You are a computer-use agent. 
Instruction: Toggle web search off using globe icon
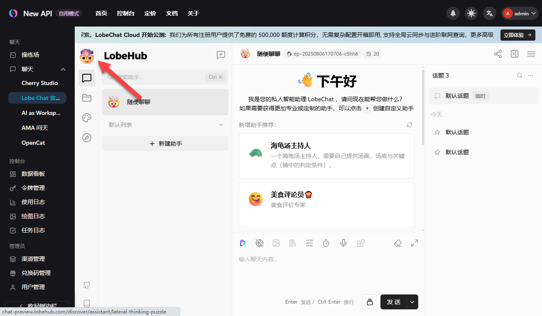[x=260, y=243]
